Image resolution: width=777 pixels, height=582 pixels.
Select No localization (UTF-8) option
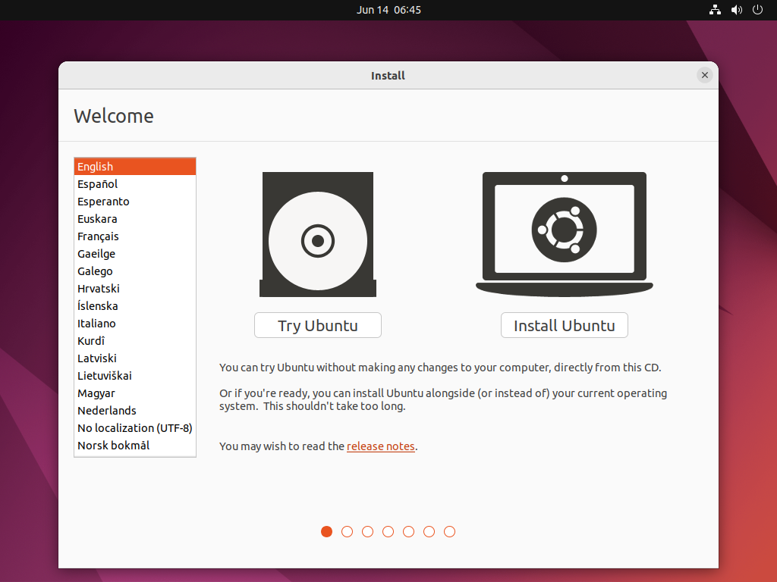[134, 428]
